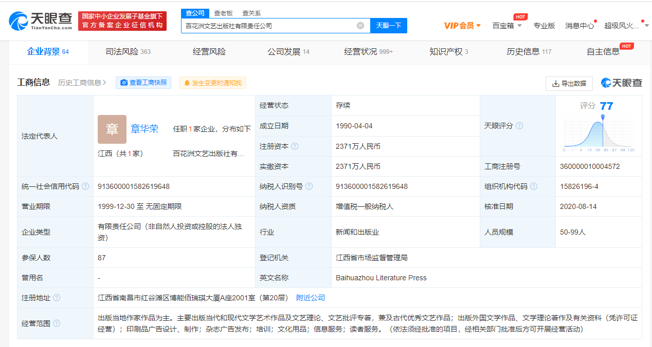This screenshot has width=652, height=347.
Task: Switch to 经营状况 tab
Action: (x=368, y=52)
